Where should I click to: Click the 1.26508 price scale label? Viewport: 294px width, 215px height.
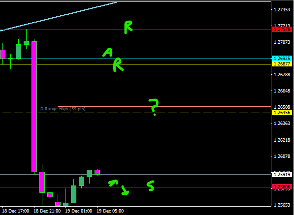click(282, 107)
